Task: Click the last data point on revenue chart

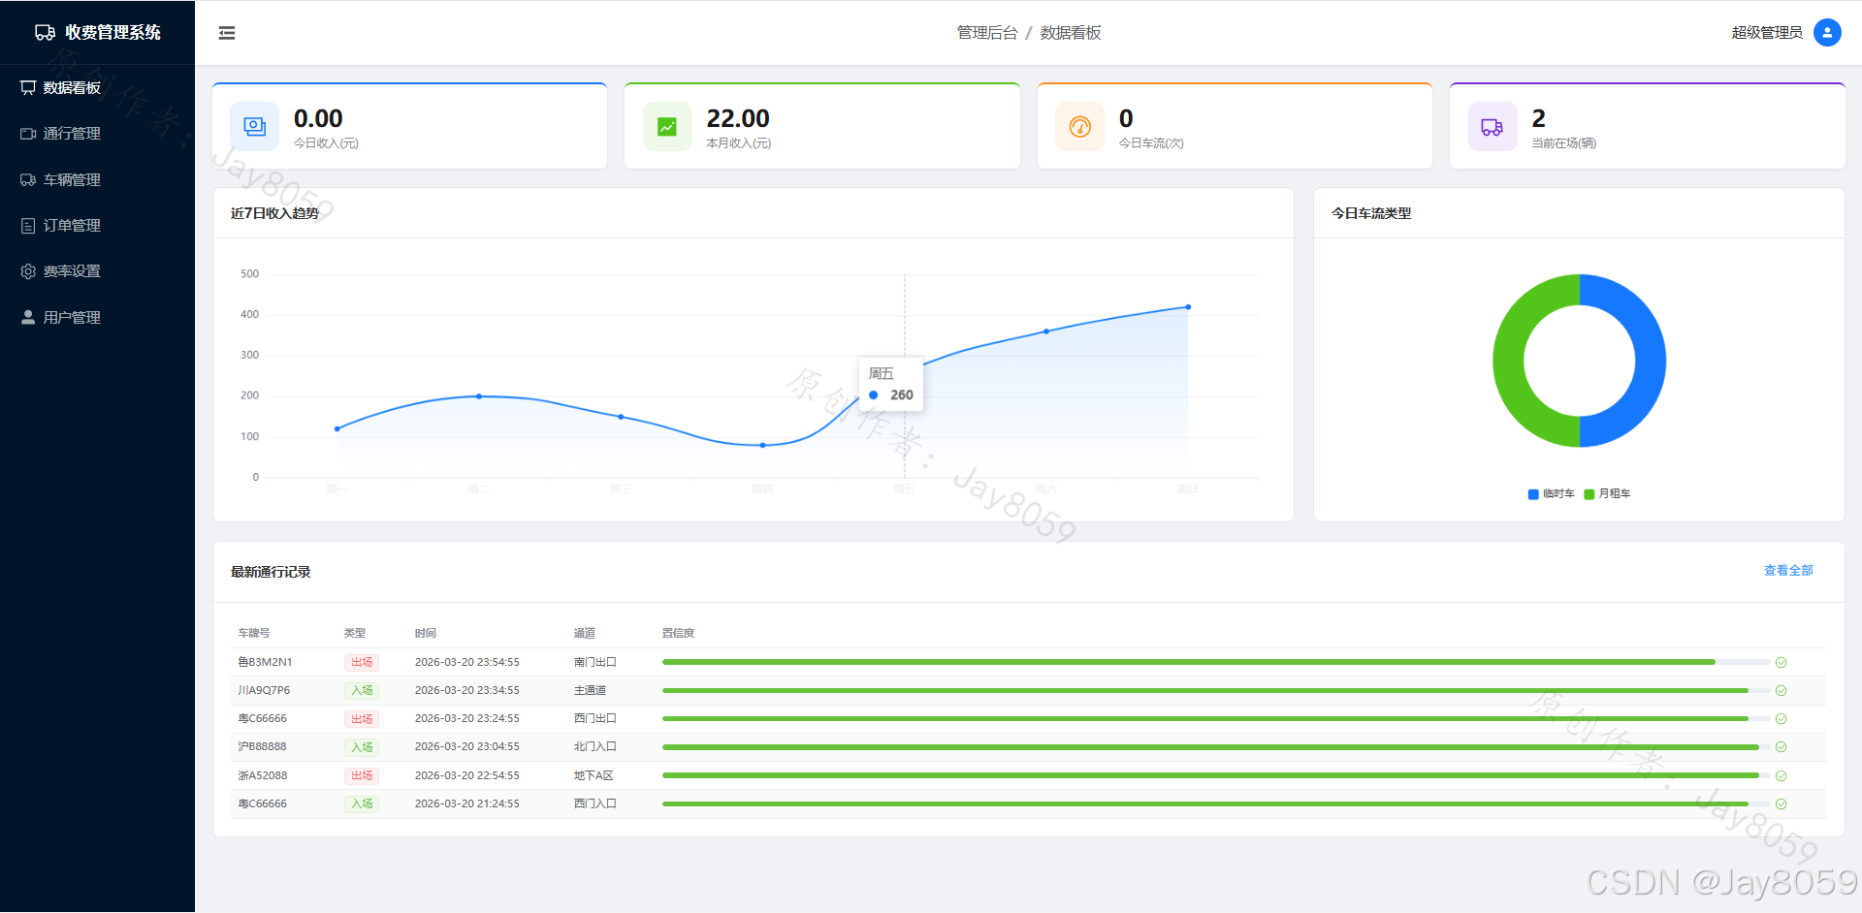Action: pos(1188,307)
